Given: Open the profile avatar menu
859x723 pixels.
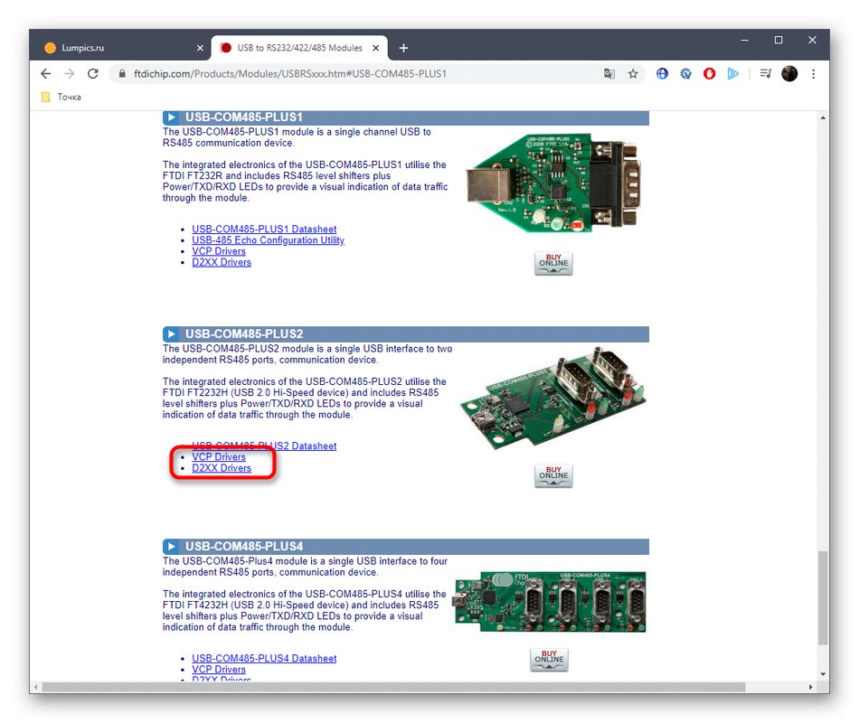Looking at the screenshot, I should (x=788, y=73).
